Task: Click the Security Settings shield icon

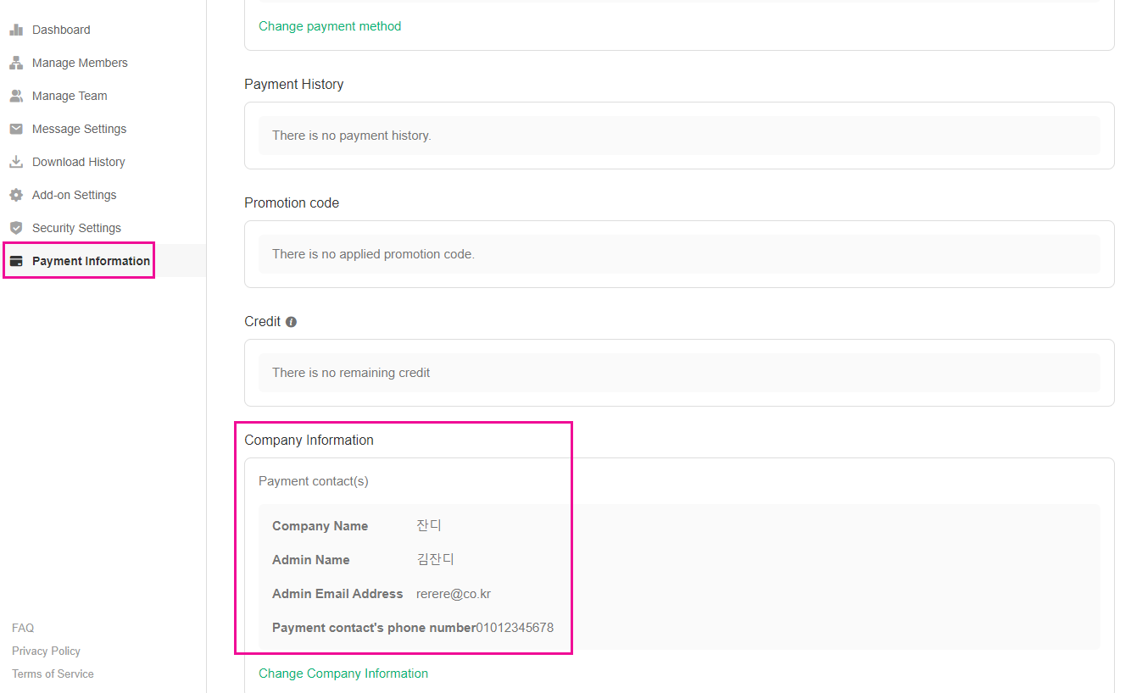Action: [x=16, y=228]
